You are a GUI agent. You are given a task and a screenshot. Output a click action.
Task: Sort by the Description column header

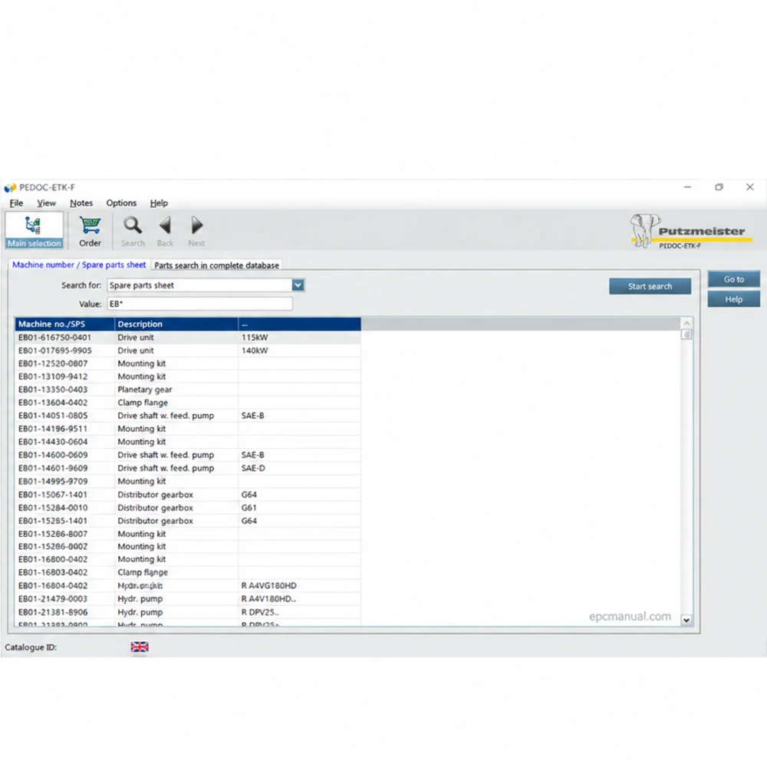[176, 324]
